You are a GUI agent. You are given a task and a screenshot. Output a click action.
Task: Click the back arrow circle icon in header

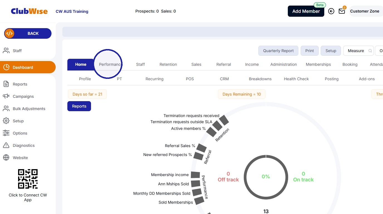pos(331,11)
